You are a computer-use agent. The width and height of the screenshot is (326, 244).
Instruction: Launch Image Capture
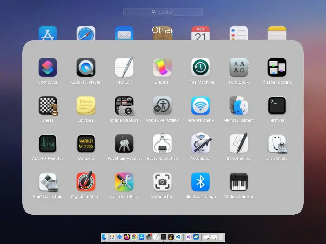pyautogui.click(x=124, y=105)
